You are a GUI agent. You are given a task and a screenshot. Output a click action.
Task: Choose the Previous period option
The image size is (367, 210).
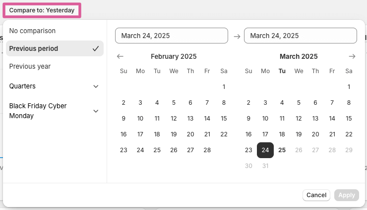[33, 48]
